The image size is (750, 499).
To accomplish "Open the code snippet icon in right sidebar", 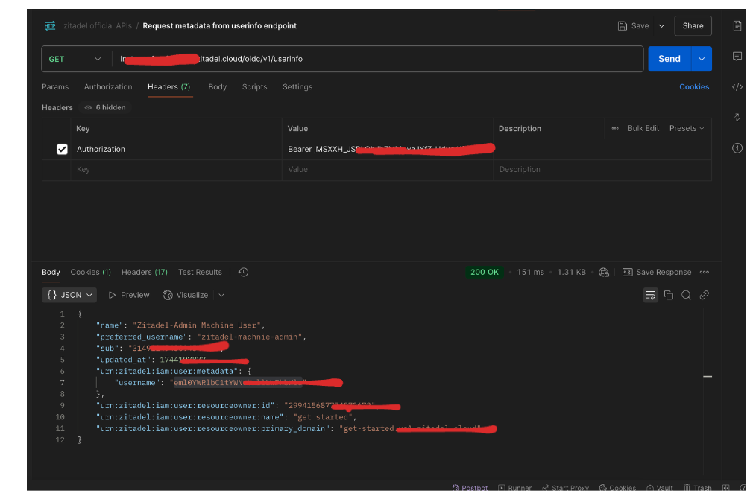I will point(737,87).
